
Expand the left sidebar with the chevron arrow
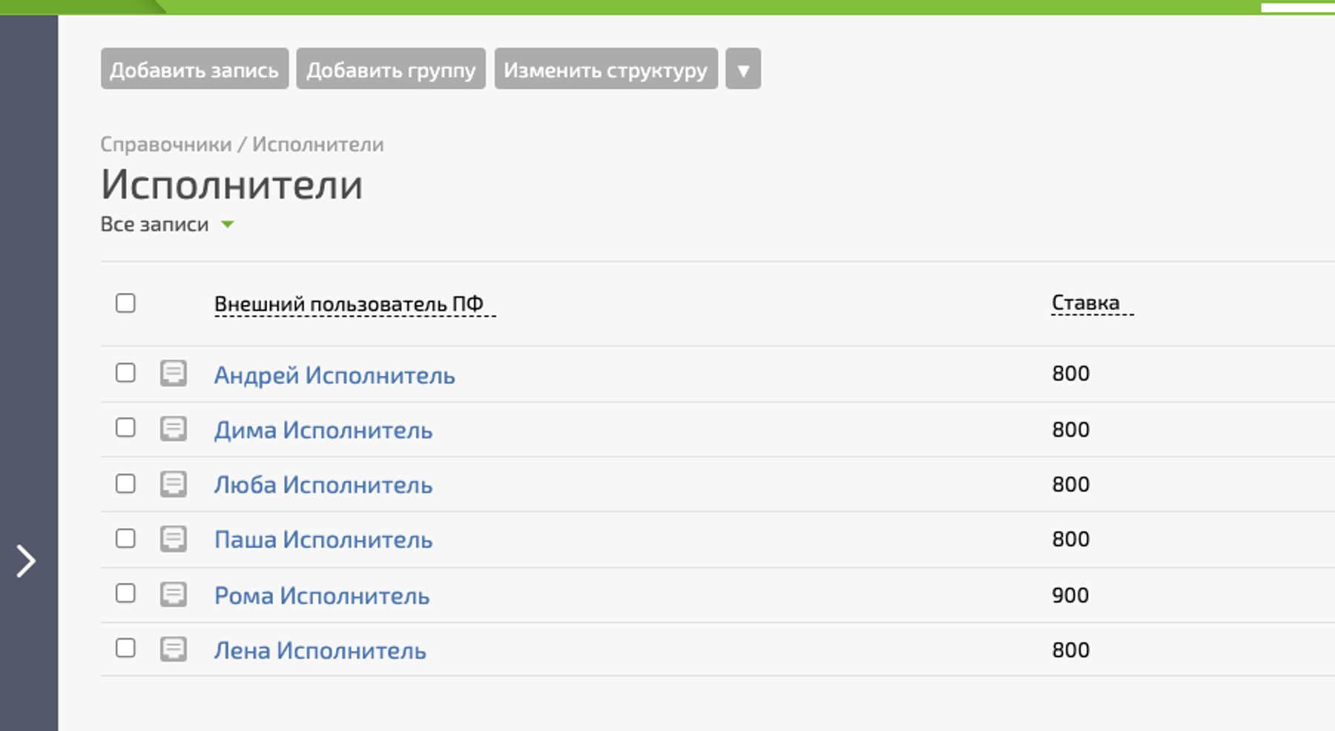pyautogui.click(x=27, y=560)
